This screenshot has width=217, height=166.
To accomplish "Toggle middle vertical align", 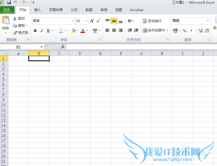I will [114, 21].
